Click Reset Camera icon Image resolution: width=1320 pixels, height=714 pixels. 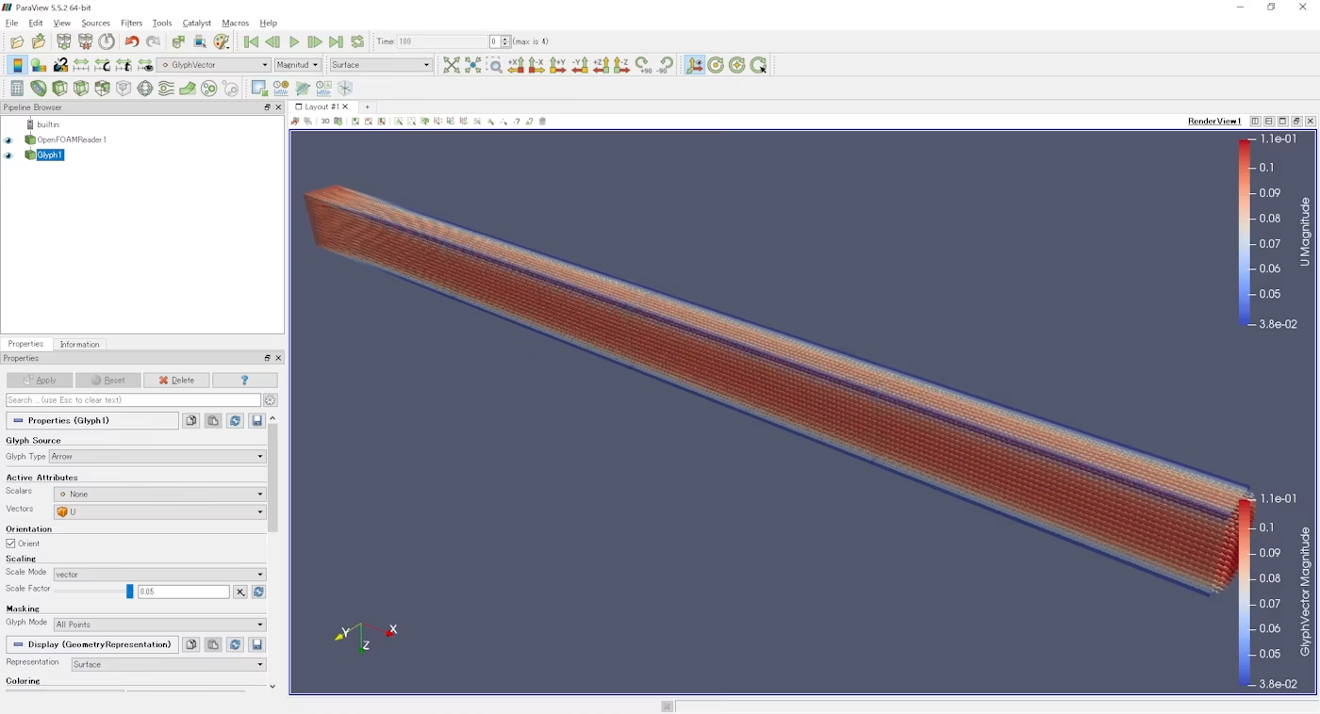(x=452, y=65)
